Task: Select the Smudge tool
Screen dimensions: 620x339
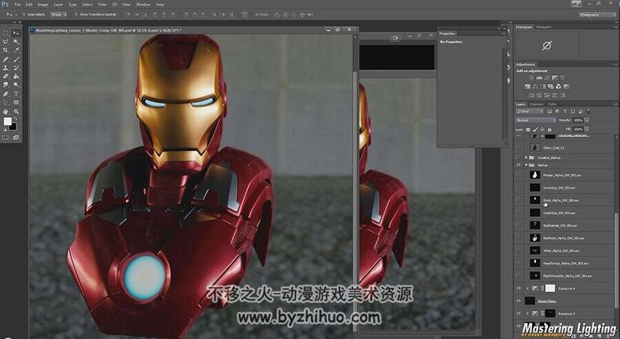Action: pyautogui.click(x=6, y=85)
